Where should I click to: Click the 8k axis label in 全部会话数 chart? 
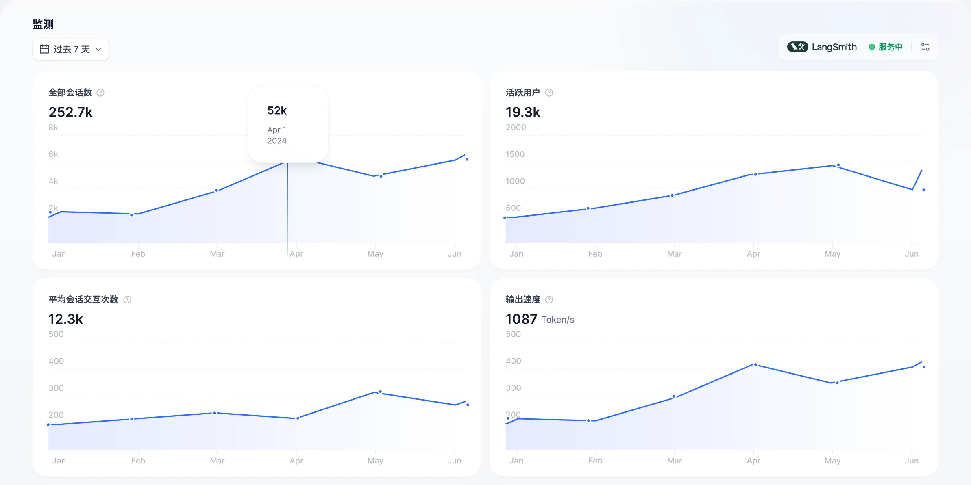[x=53, y=128]
